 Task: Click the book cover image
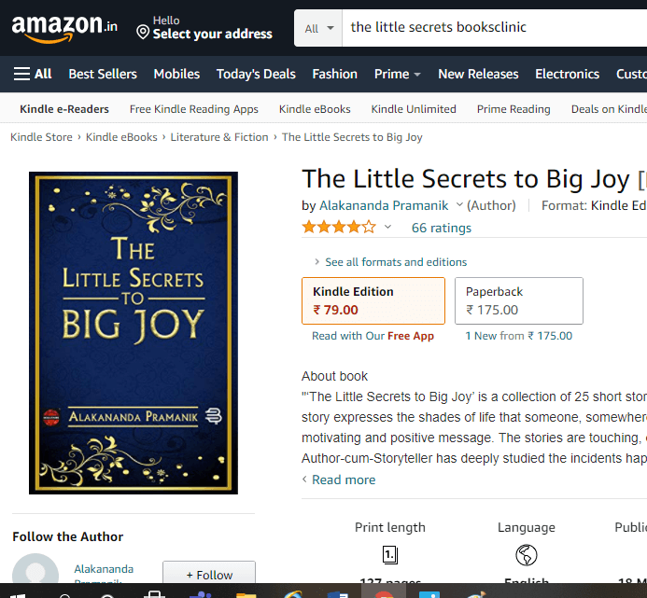click(x=134, y=333)
